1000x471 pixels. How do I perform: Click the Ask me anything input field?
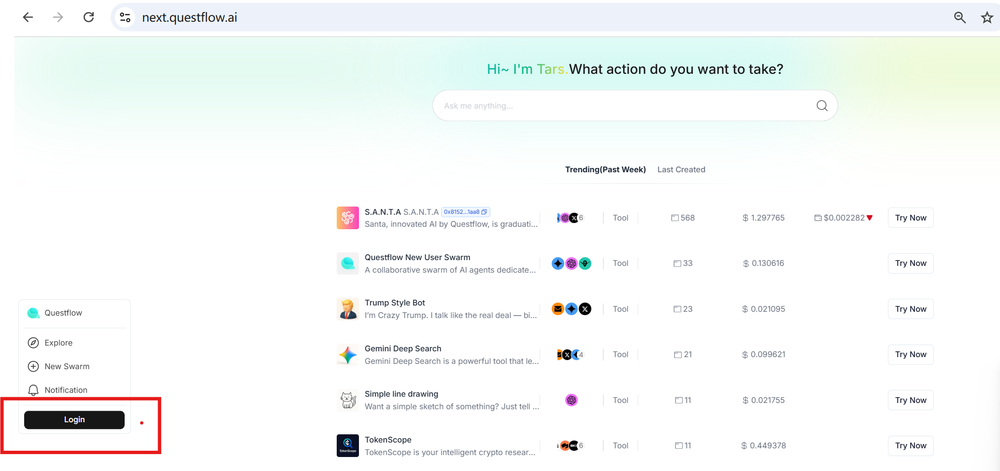click(x=628, y=106)
